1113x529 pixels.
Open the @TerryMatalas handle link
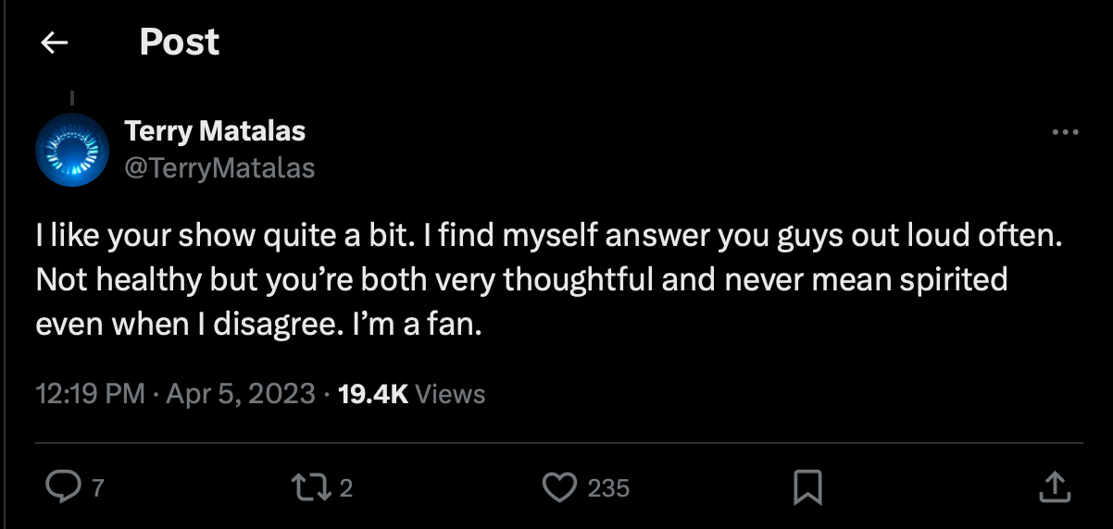point(219,167)
